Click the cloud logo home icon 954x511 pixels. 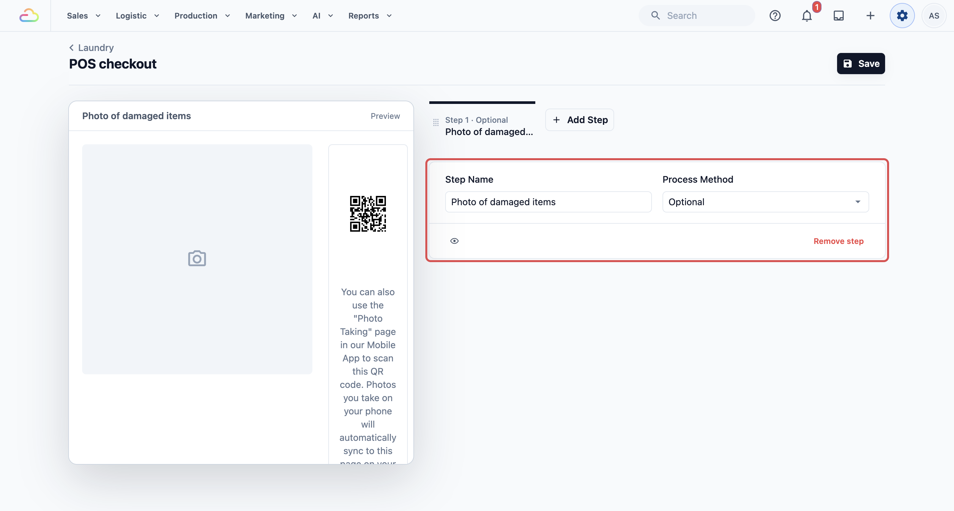(x=29, y=16)
